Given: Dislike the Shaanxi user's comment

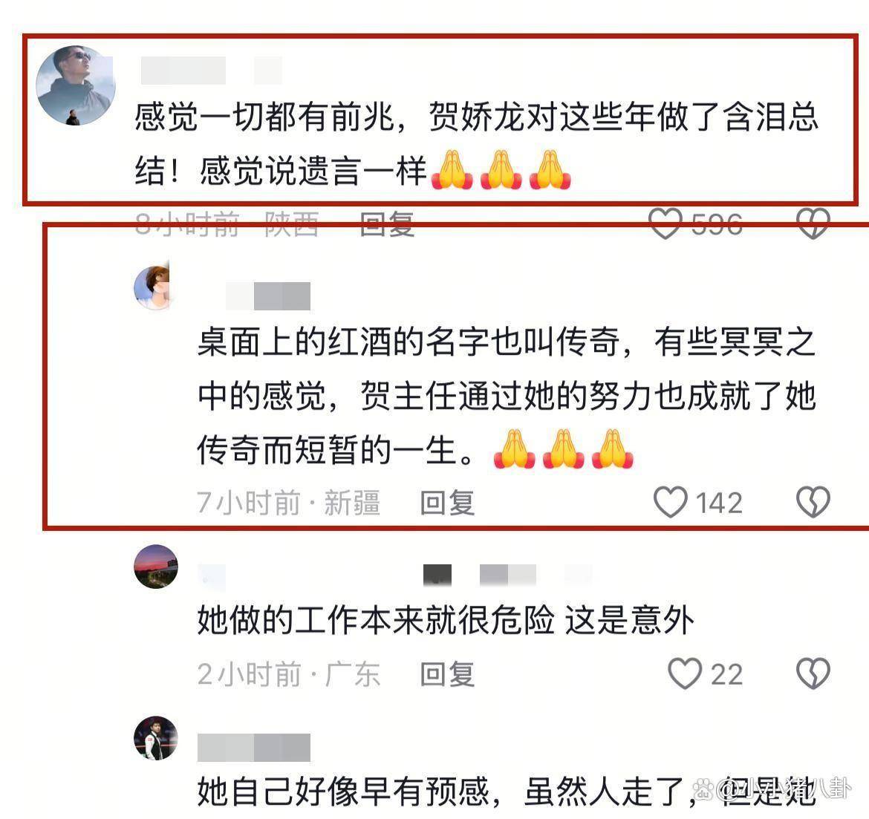Looking at the screenshot, I should pyautogui.click(x=813, y=223).
